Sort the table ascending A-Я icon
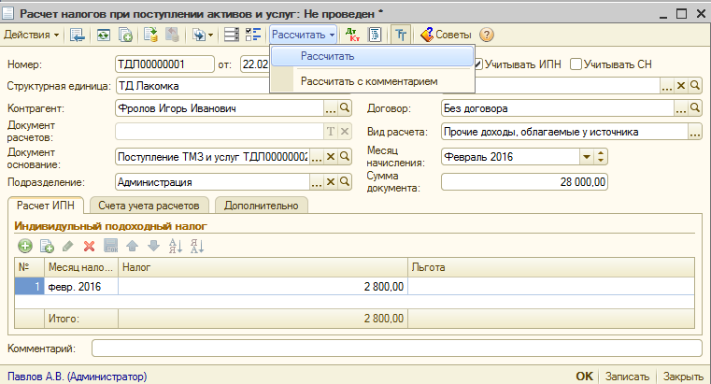711x384 pixels. [x=175, y=246]
